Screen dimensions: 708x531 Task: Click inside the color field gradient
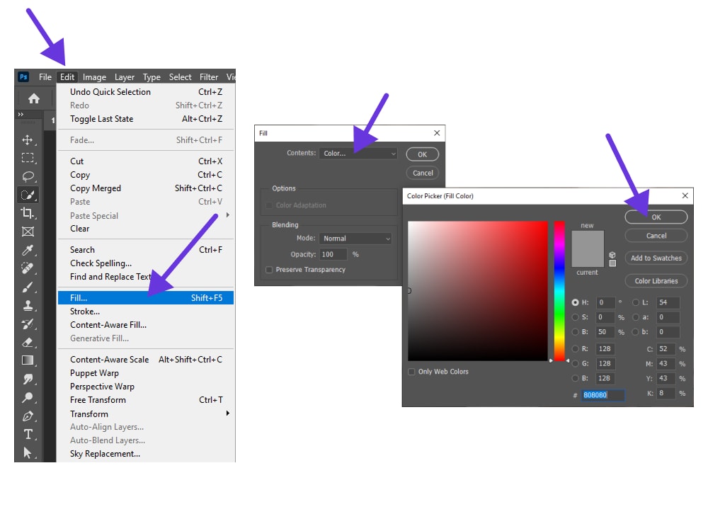point(478,291)
